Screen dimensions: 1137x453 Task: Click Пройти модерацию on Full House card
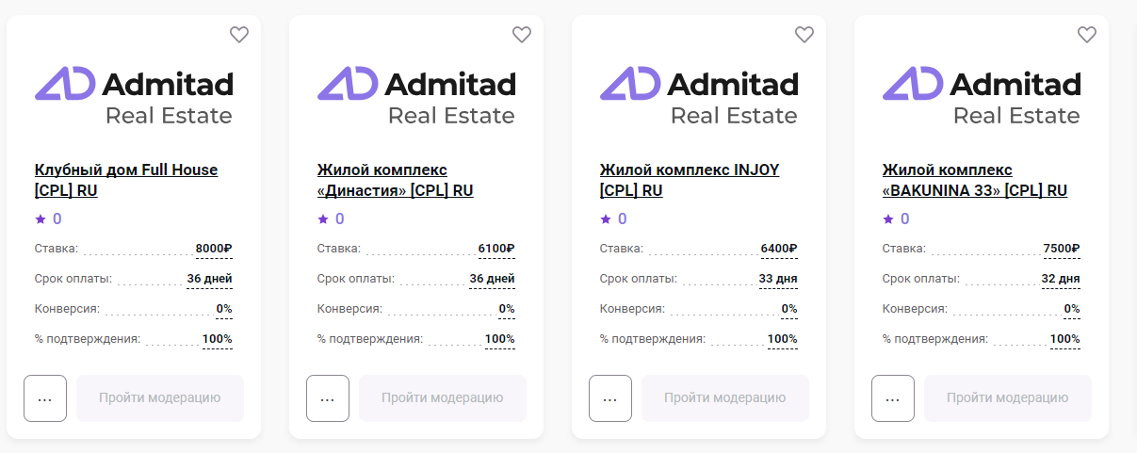pos(160,398)
